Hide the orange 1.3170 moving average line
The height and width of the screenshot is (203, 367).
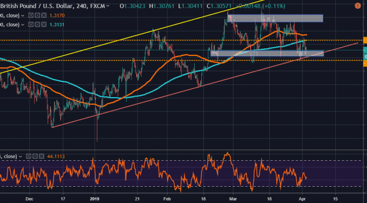31,15
